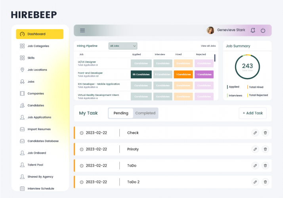Click the Shared By Agency icon
283x198 pixels.
coord(22,177)
